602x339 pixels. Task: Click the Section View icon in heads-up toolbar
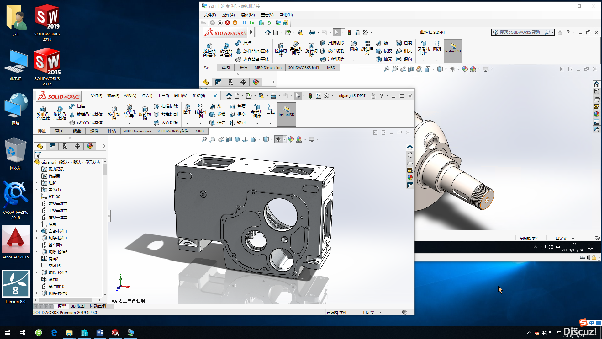point(229,139)
